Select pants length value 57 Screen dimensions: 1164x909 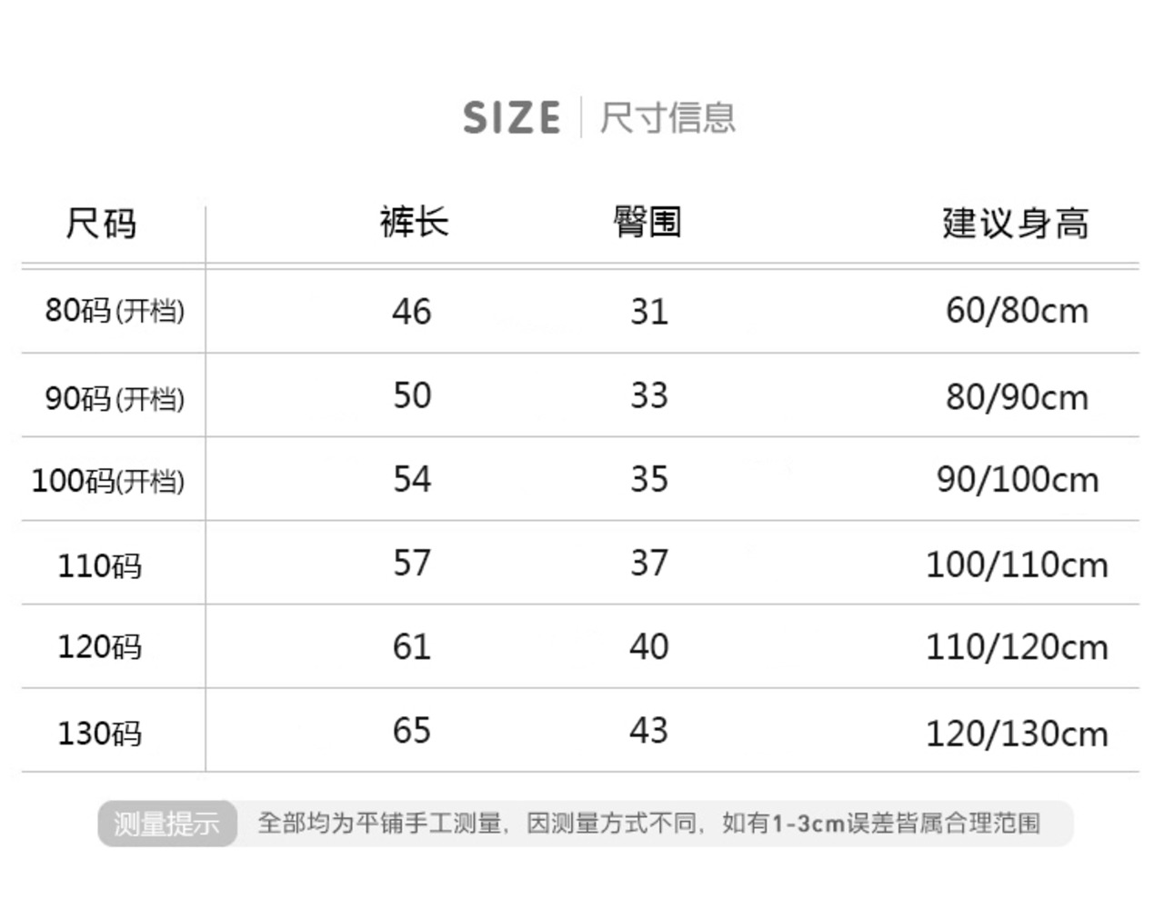coord(412,564)
